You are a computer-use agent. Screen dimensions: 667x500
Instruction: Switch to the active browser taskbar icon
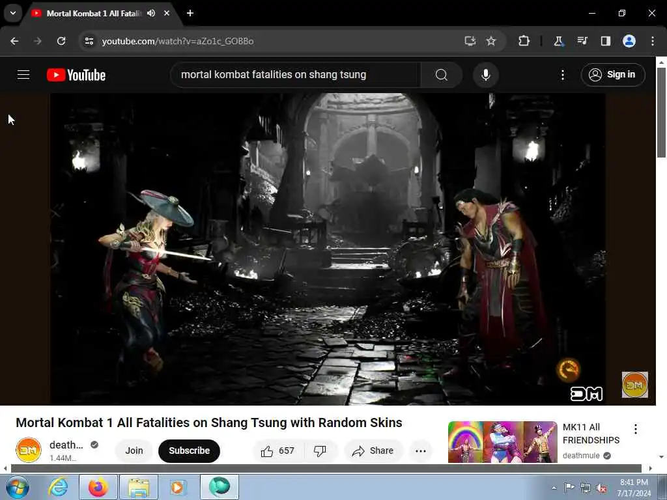pyautogui.click(x=219, y=487)
